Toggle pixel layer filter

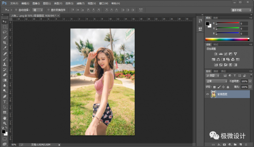(x=225, y=76)
